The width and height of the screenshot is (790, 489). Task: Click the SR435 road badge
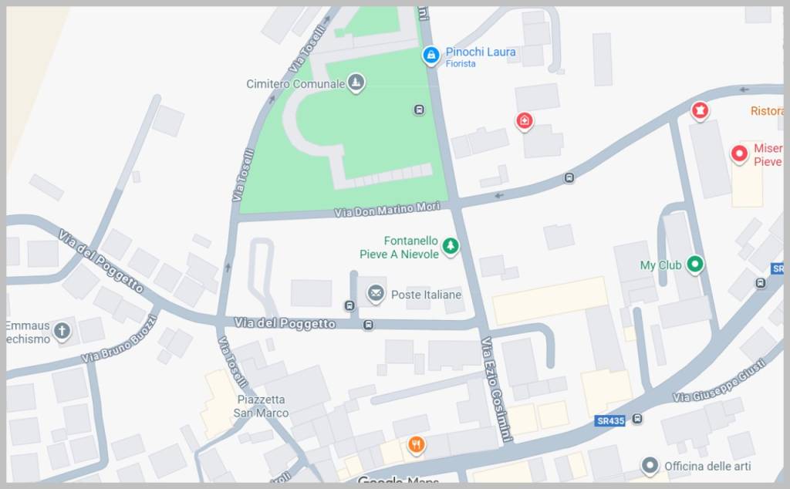pyautogui.click(x=610, y=420)
